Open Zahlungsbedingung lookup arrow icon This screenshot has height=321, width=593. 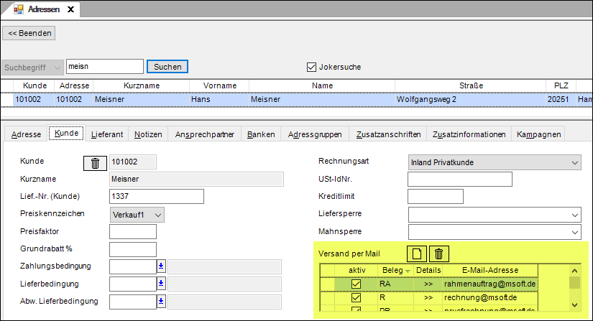pos(161,266)
